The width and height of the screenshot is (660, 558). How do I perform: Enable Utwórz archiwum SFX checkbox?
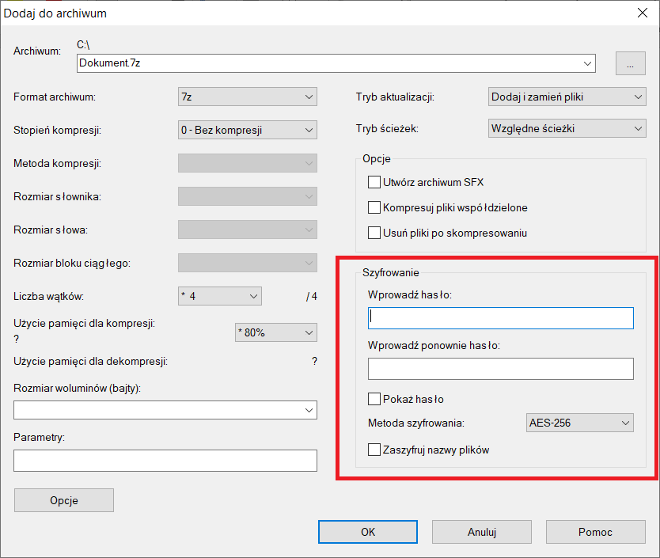(x=374, y=182)
